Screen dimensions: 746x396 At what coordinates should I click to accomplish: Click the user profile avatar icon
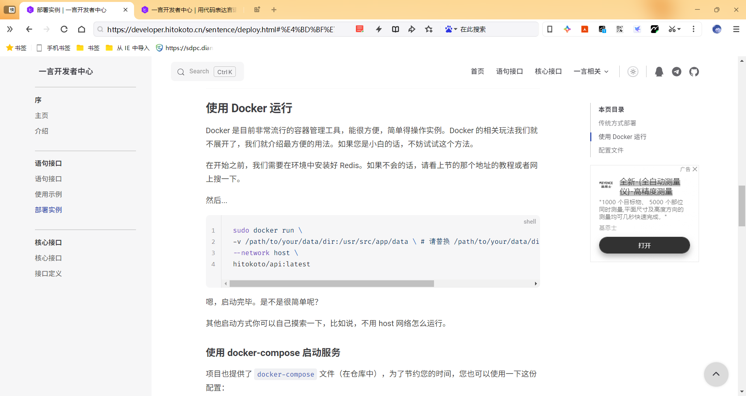[717, 29]
